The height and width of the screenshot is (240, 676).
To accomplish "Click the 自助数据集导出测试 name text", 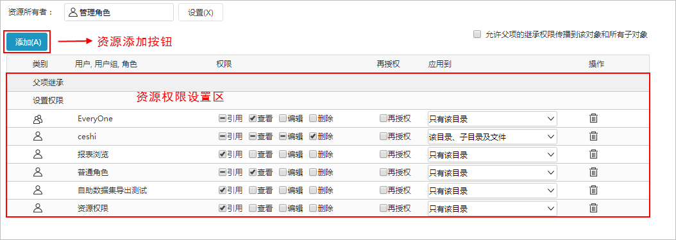I will (112, 191).
